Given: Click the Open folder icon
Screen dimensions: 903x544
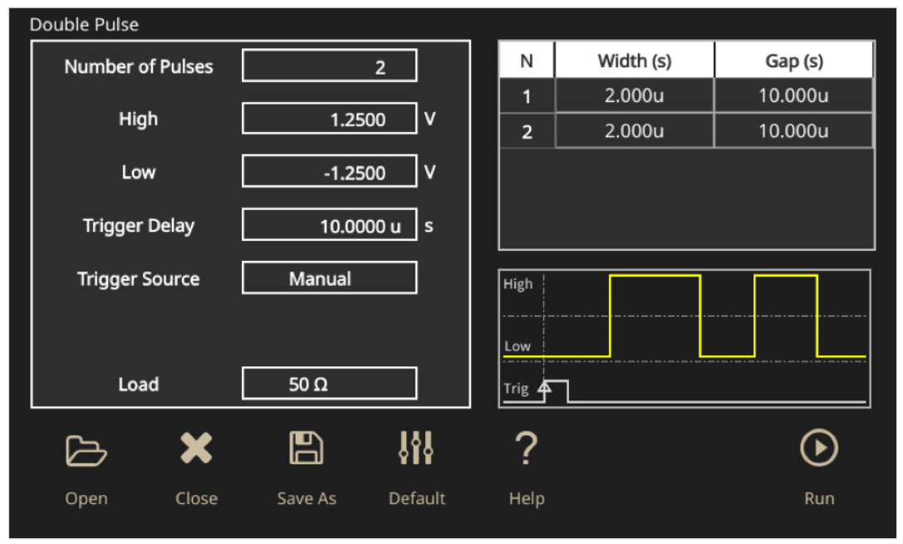Looking at the screenshot, I should [86, 450].
